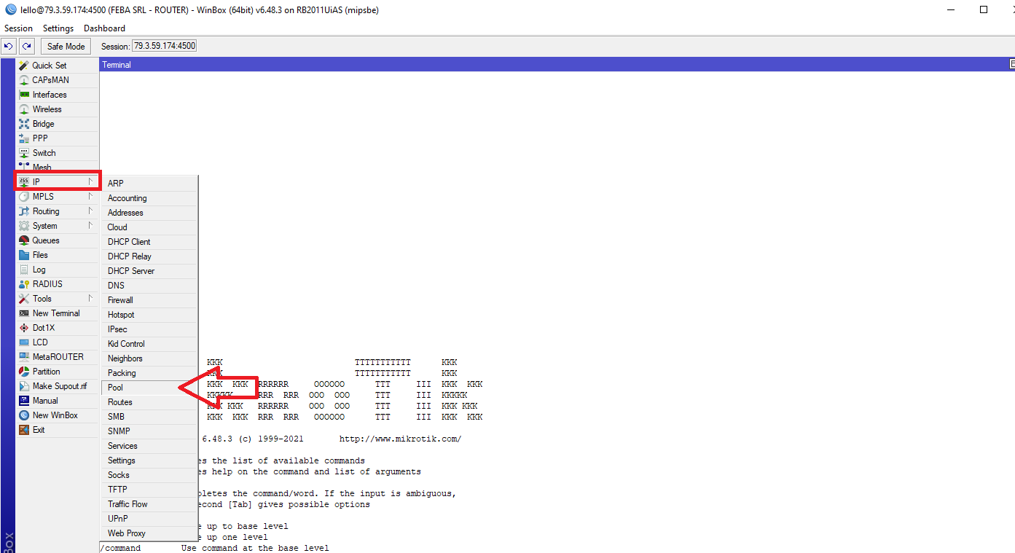1015x553 pixels.
Task: Select the Interfaces icon
Action: (x=24, y=95)
